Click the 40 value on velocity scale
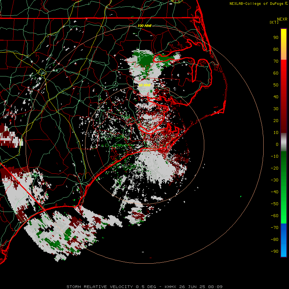The width and height of the screenshot is (289, 289). (x=276, y=97)
